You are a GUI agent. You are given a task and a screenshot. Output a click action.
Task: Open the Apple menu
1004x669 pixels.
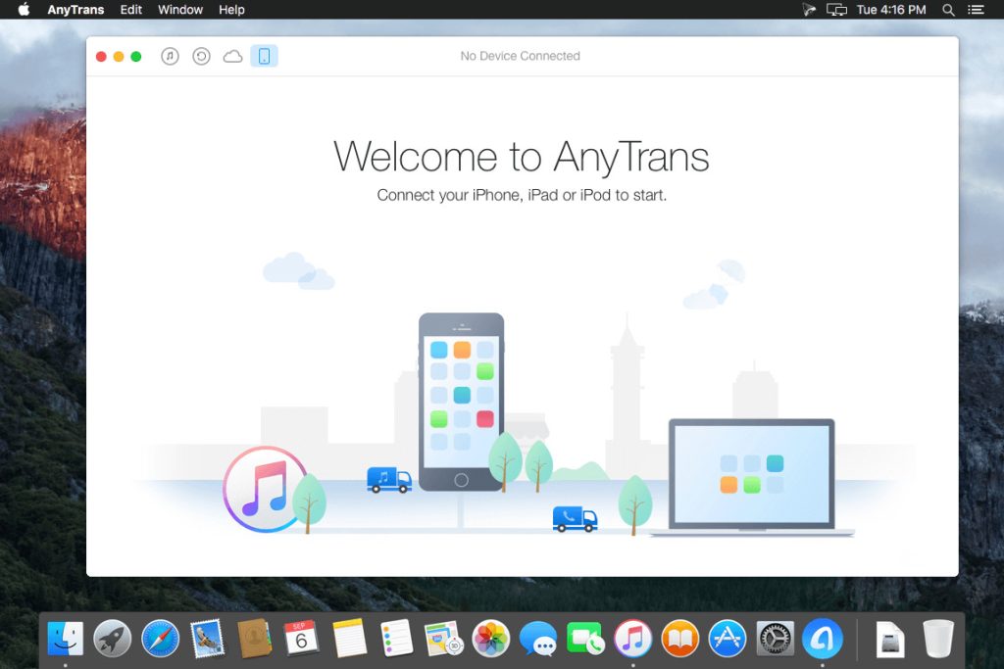pyautogui.click(x=22, y=10)
